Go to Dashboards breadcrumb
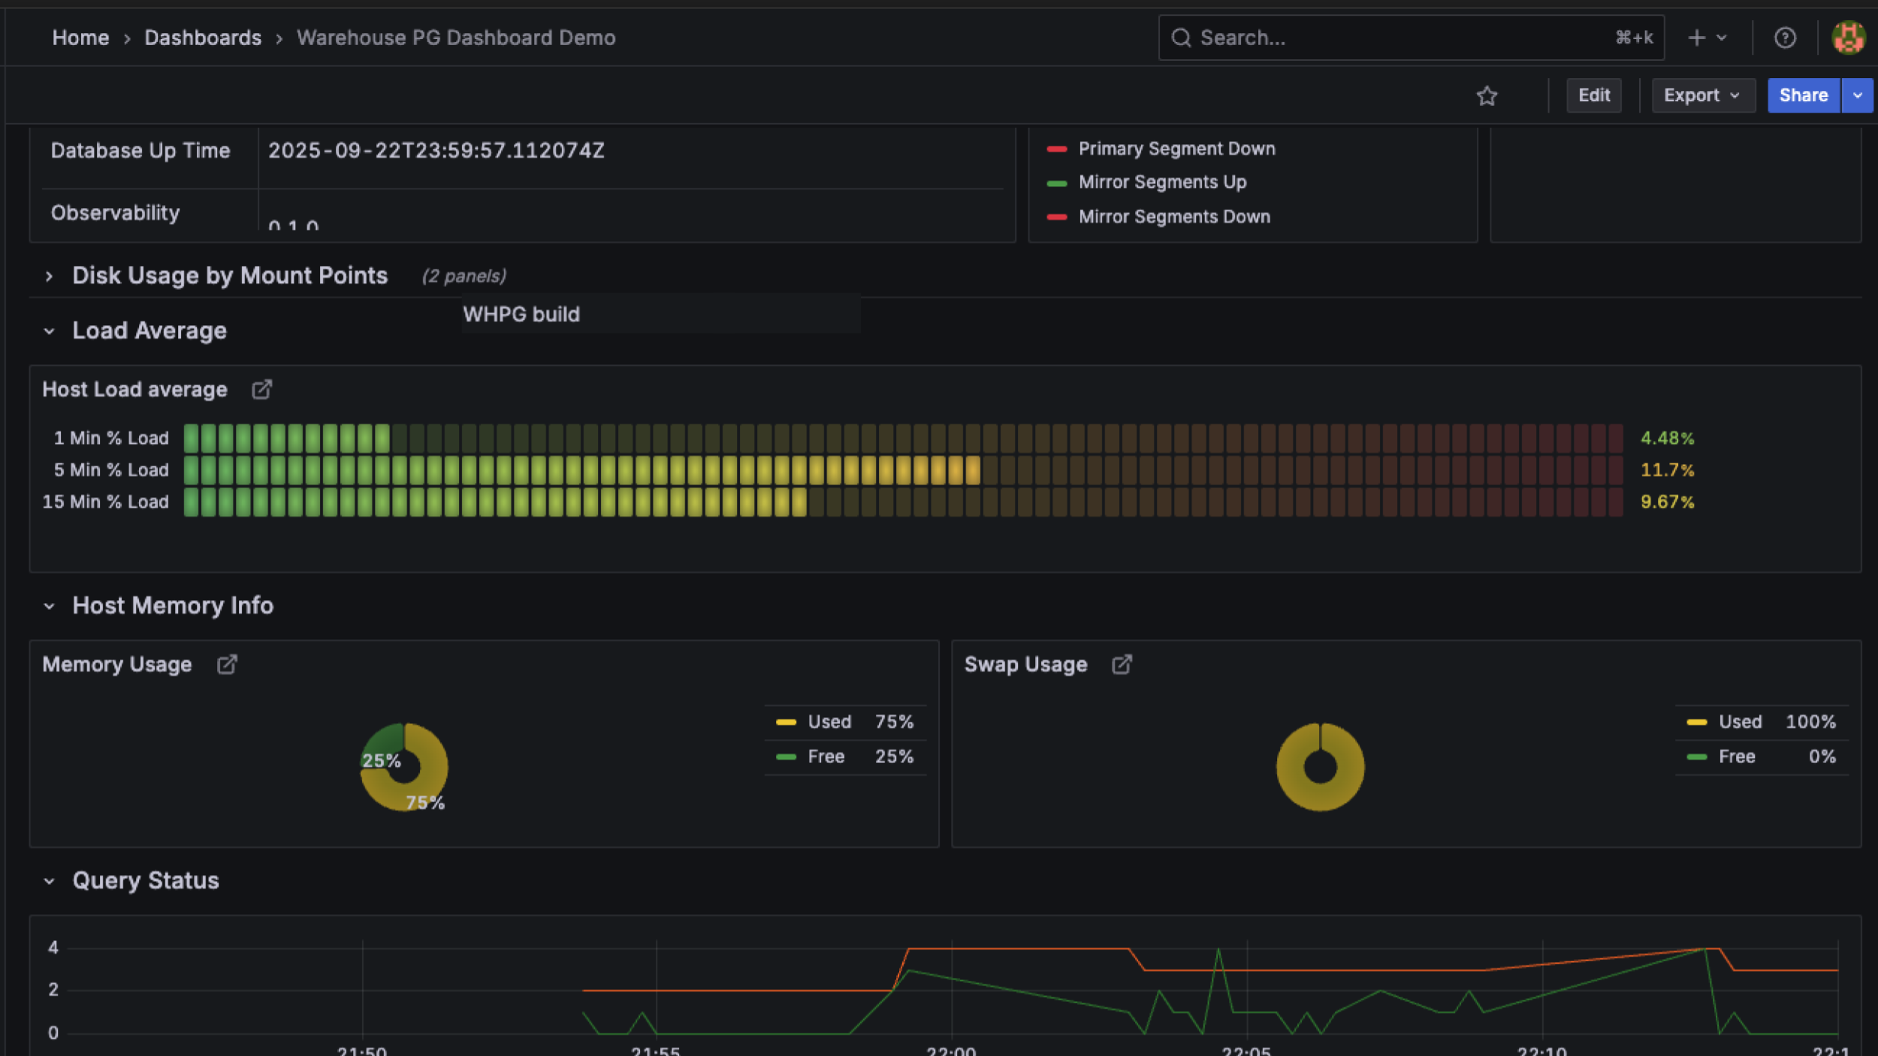Screen dimensions: 1878x1056 [x=203, y=38]
